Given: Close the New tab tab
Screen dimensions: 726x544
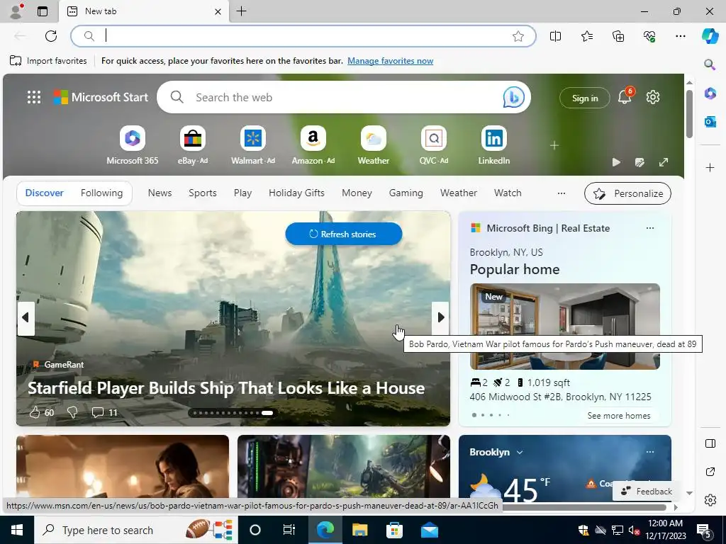Looking at the screenshot, I should pyautogui.click(x=218, y=11).
